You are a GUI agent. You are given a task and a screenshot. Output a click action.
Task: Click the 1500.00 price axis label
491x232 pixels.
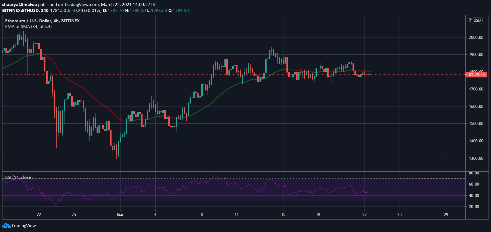point(476,124)
